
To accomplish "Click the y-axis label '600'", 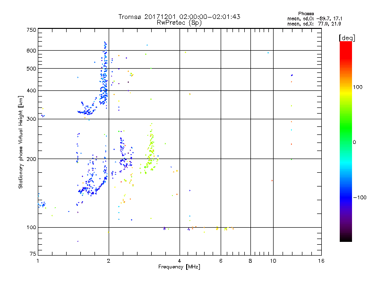I will [31, 51].
